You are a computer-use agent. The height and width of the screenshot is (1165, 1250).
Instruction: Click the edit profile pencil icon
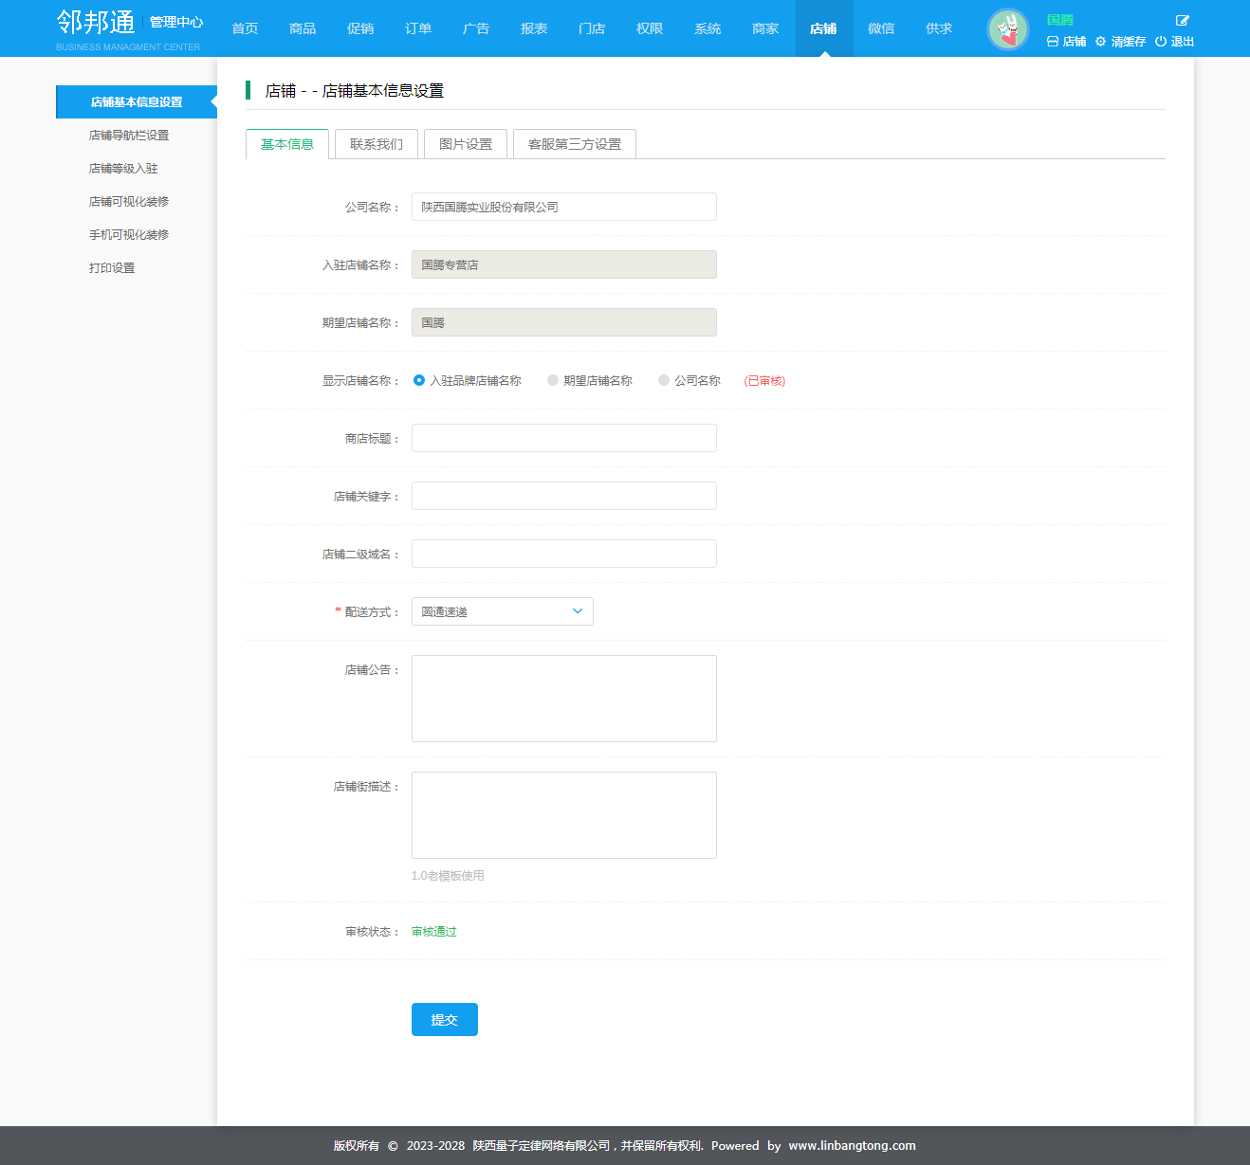pos(1183,20)
